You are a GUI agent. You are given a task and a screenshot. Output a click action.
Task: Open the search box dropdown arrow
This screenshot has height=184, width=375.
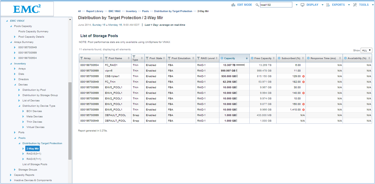click(x=297, y=5)
